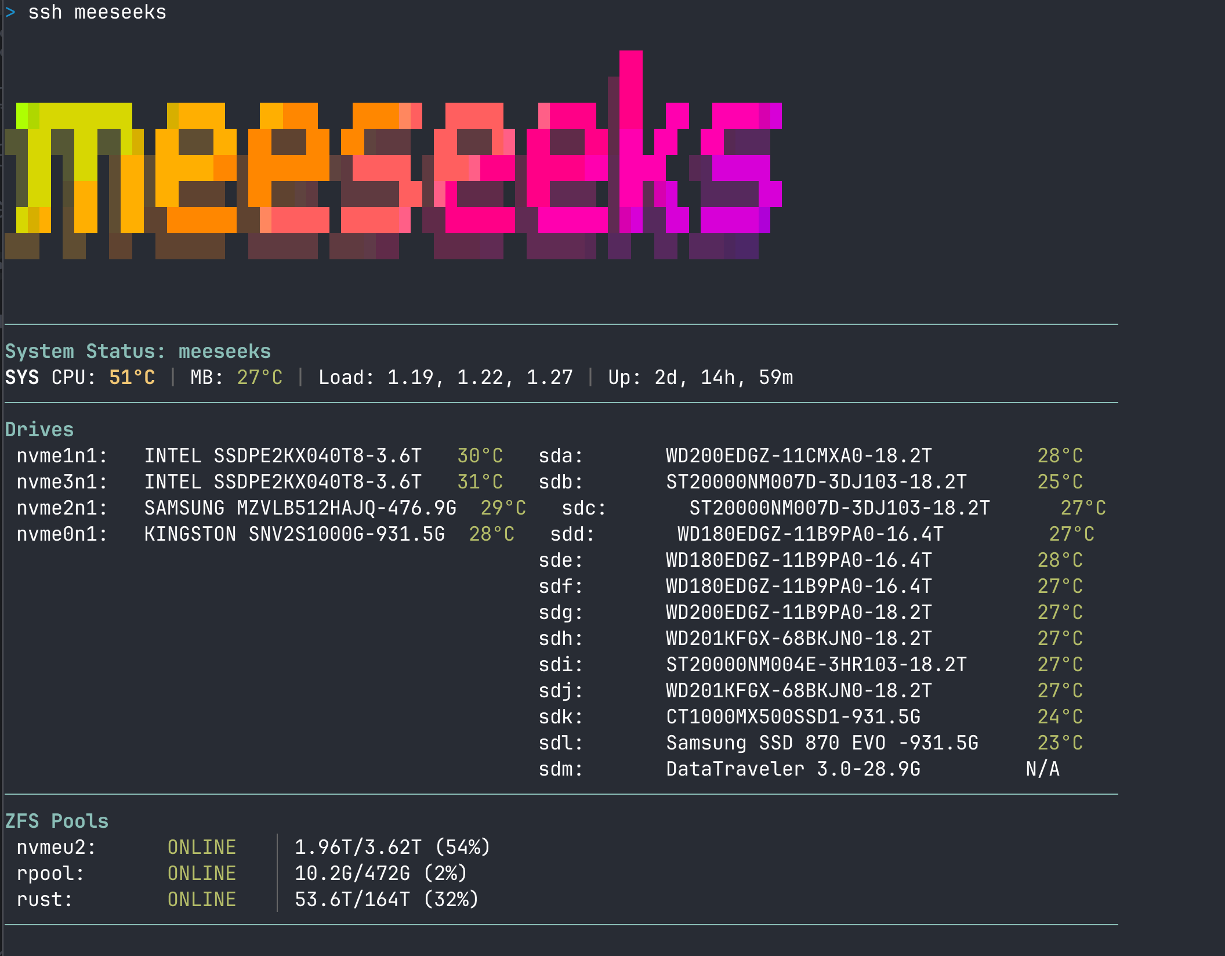Select CT1000MX500SSD1-931.5G model text
The width and height of the screenshot is (1225, 956).
coord(793,717)
